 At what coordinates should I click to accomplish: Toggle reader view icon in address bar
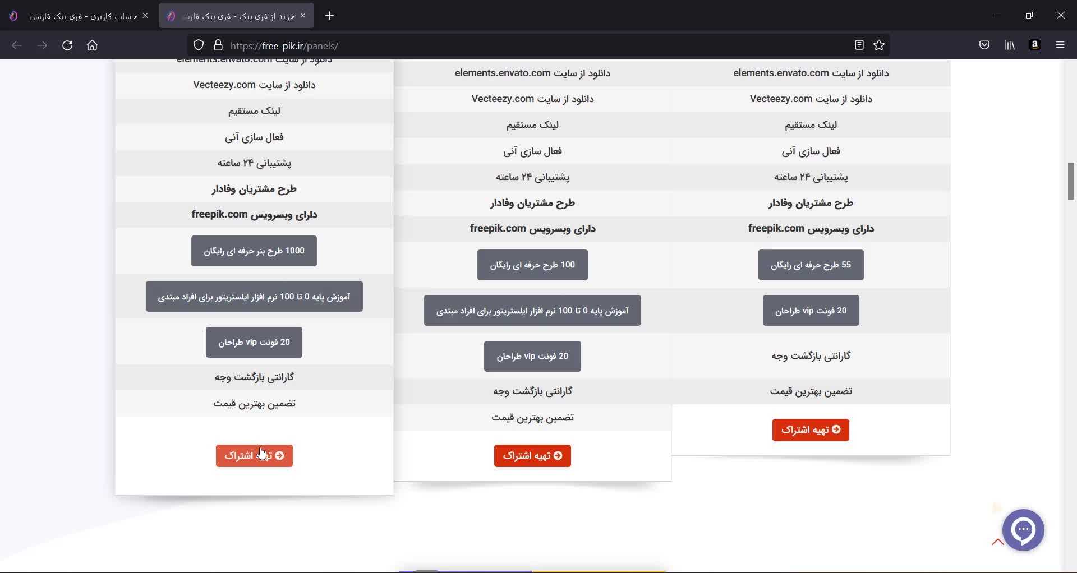pyautogui.click(x=859, y=45)
